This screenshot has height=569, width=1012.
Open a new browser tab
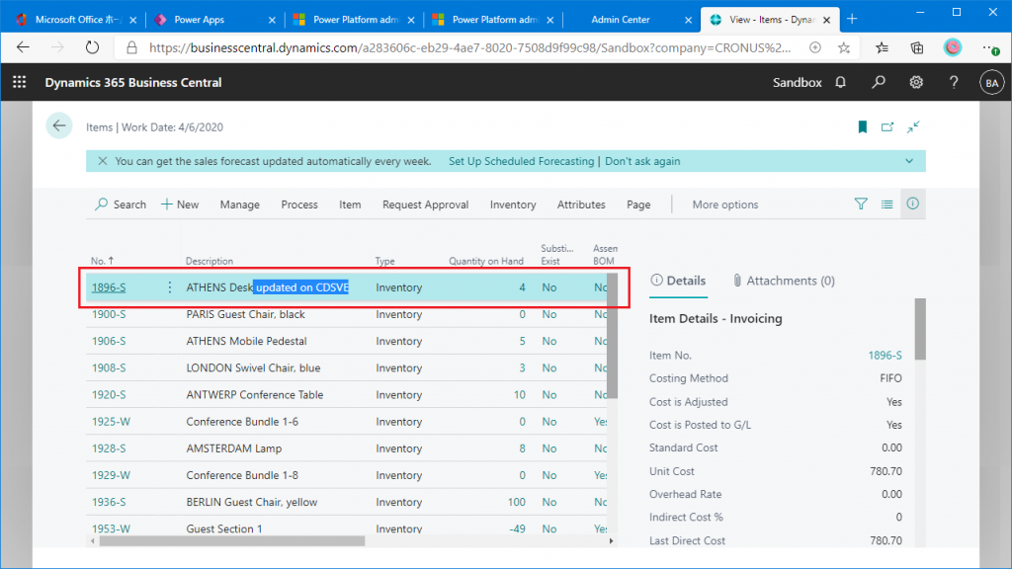pyautogui.click(x=852, y=20)
